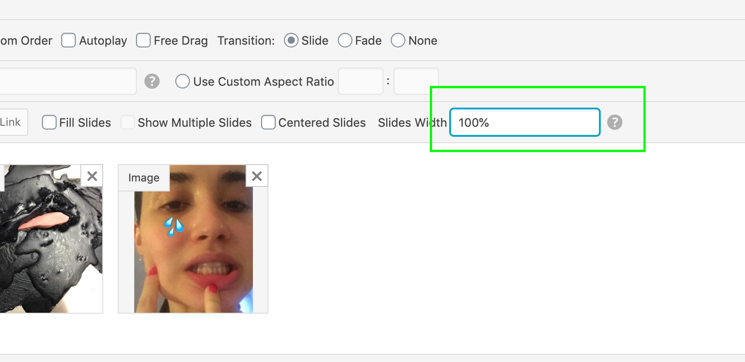The height and width of the screenshot is (362, 745).
Task: Enable the Free Drag checkbox
Action: pyautogui.click(x=143, y=41)
